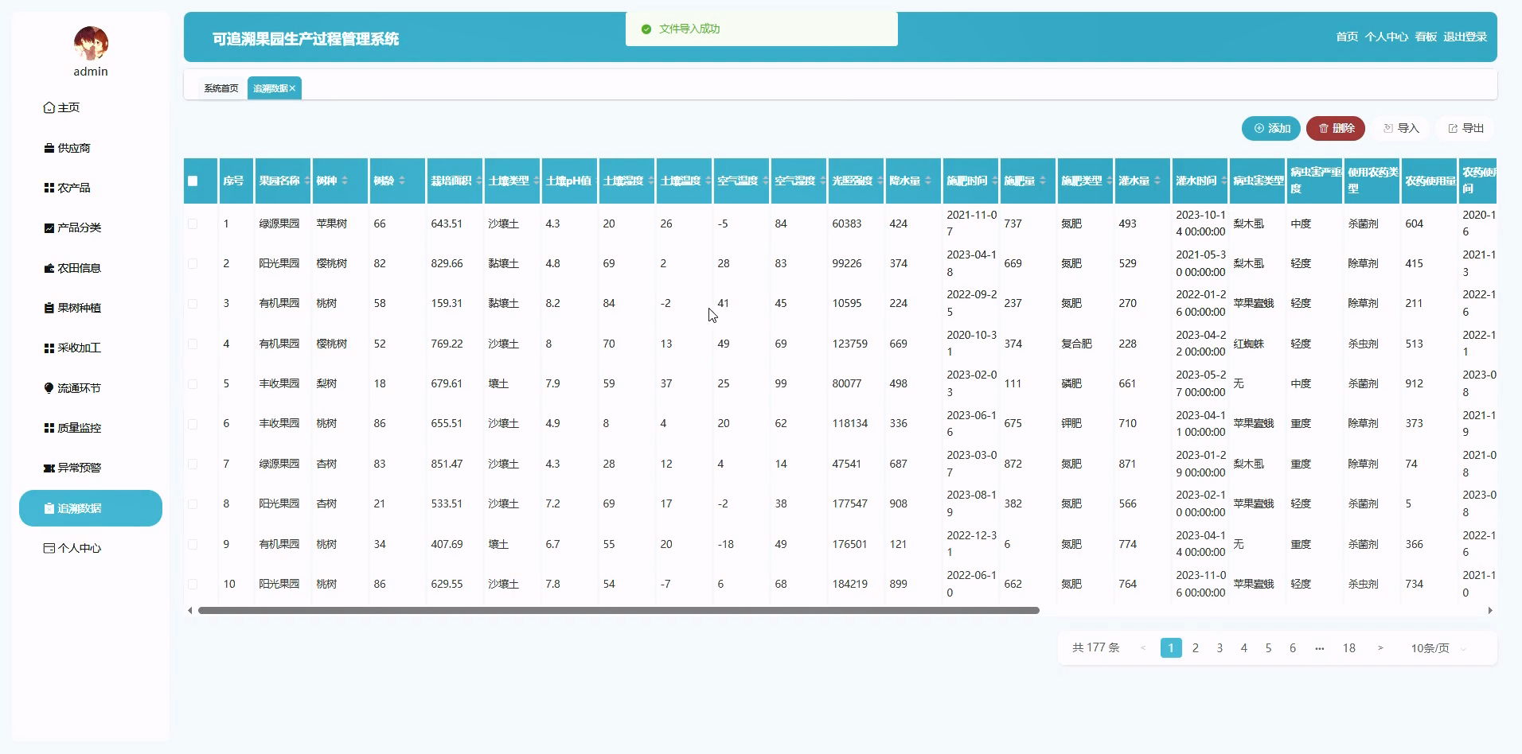
Task: Expand more pages via the ellipsis button
Action: pos(1320,648)
